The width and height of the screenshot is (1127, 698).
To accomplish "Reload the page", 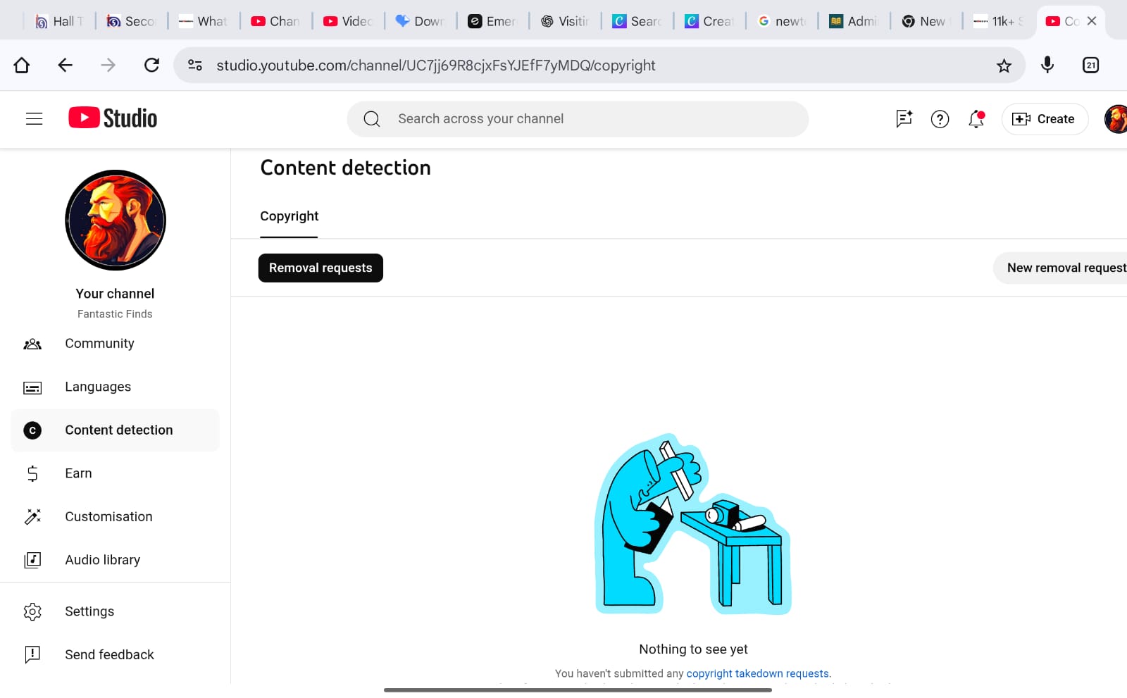I will 151,66.
